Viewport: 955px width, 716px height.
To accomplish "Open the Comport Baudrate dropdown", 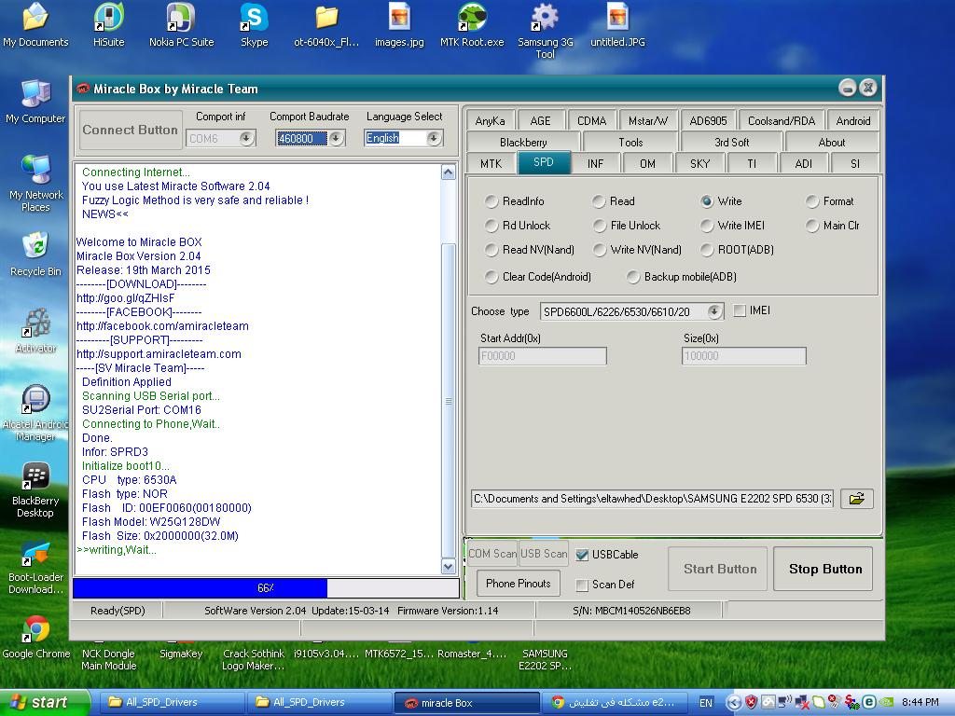I will coord(336,138).
